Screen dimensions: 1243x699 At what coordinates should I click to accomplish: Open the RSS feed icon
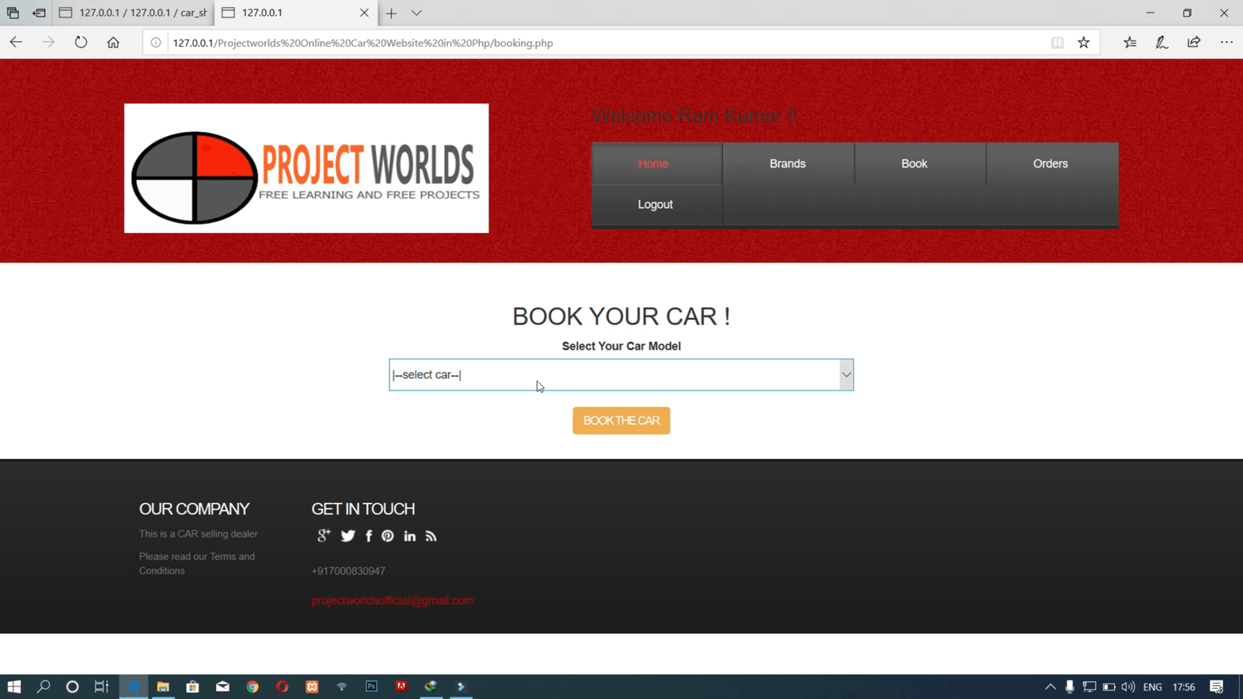click(431, 536)
